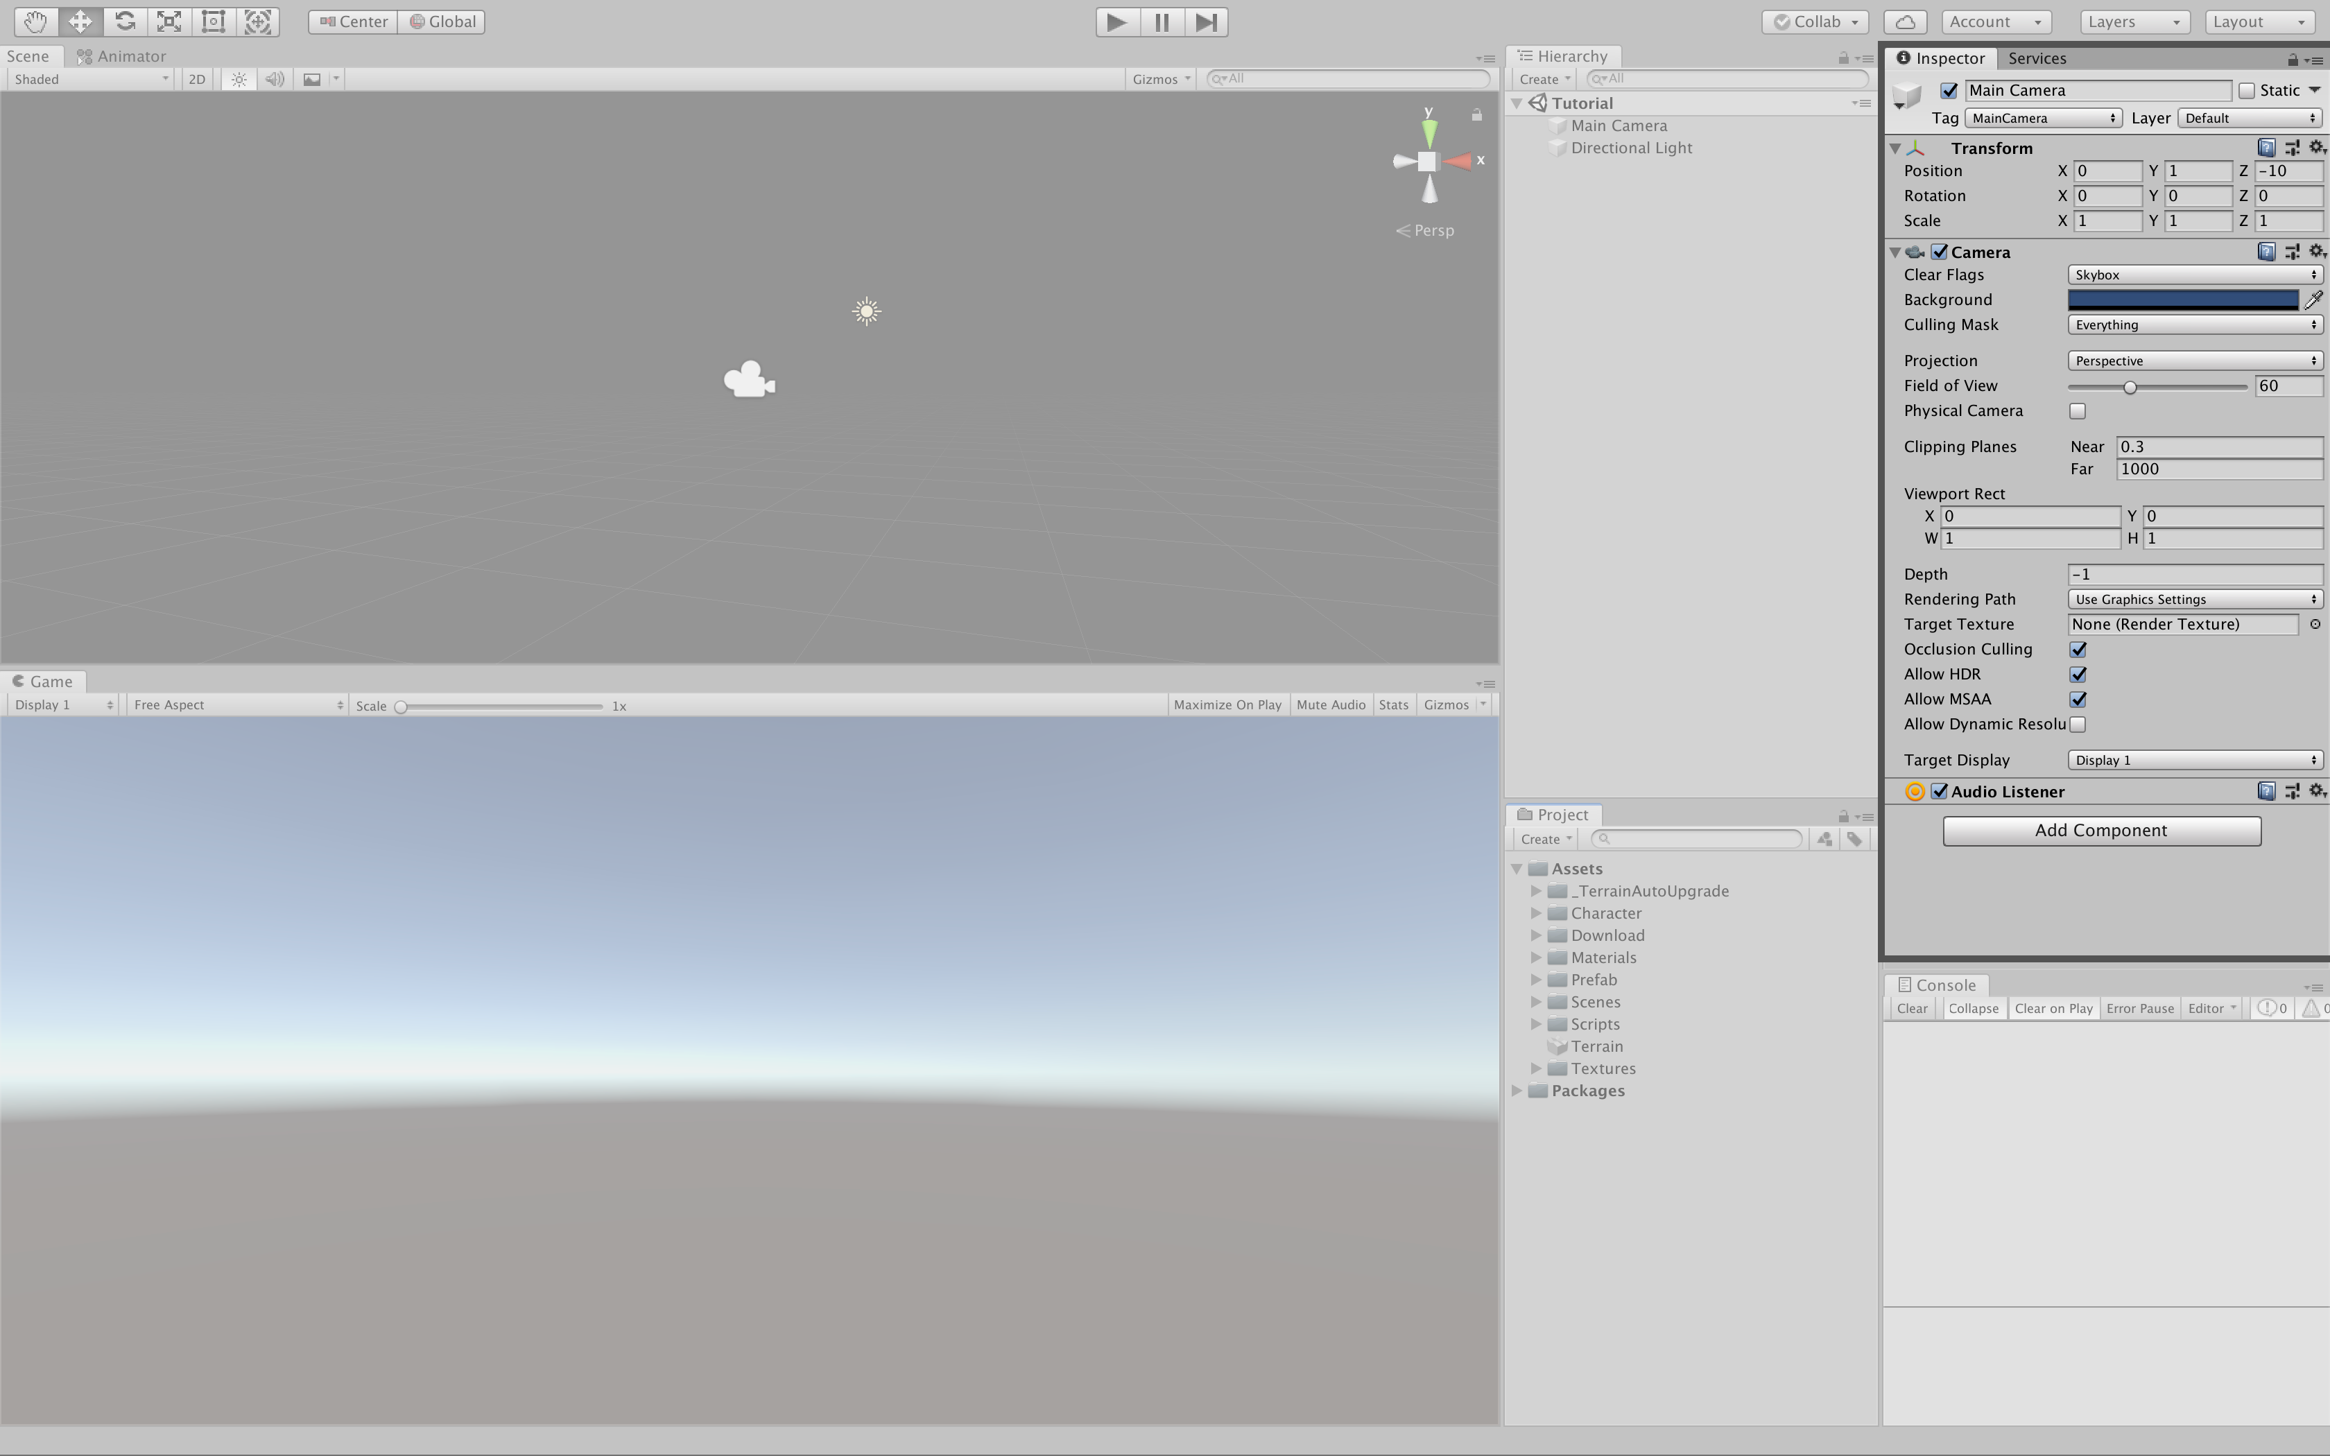Select the Rotate tool

pos(124,21)
